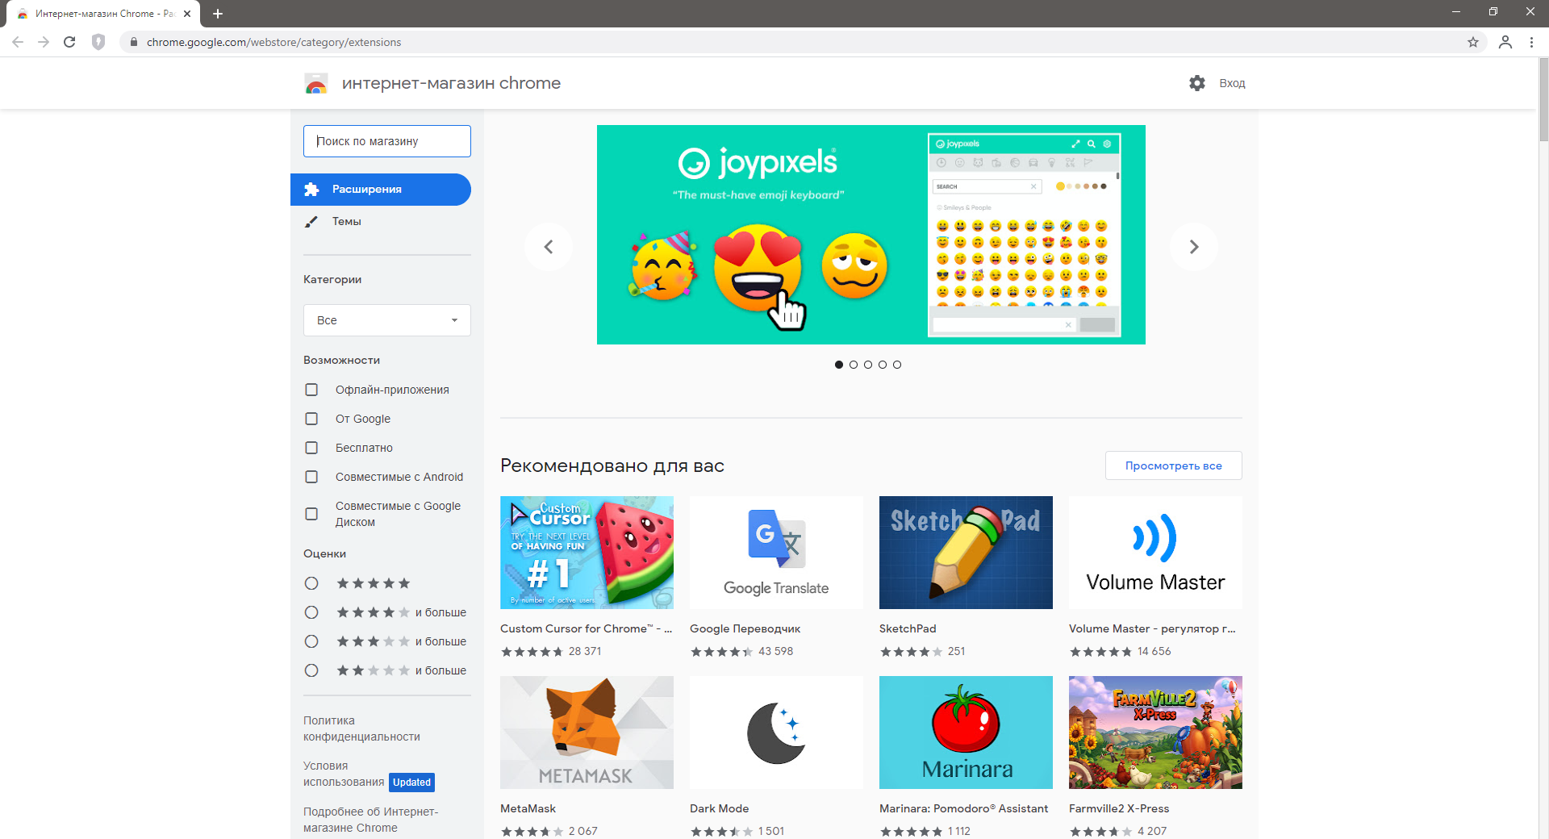The image size is (1549, 839).
Task: Open the Marinara: Pomodoro Assistant title
Action: [964, 808]
